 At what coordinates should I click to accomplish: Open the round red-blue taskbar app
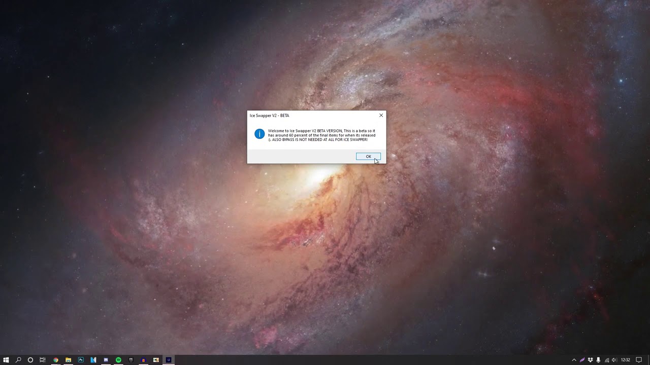(x=143, y=360)
